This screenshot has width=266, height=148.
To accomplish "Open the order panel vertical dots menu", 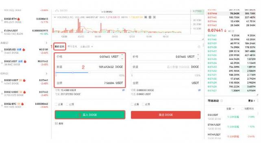I will click(x=203, y=45).
